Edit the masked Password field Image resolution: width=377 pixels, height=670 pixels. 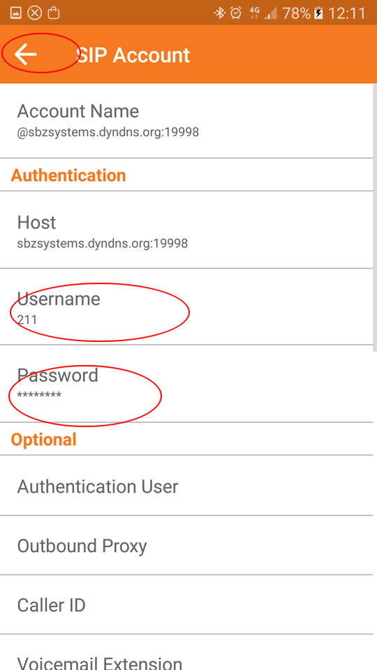[186, 384]
